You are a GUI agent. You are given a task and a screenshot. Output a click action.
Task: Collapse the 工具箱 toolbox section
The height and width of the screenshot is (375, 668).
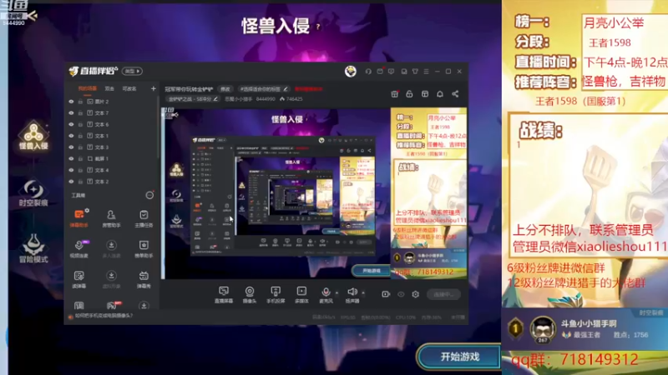click(x=149, y=195)
